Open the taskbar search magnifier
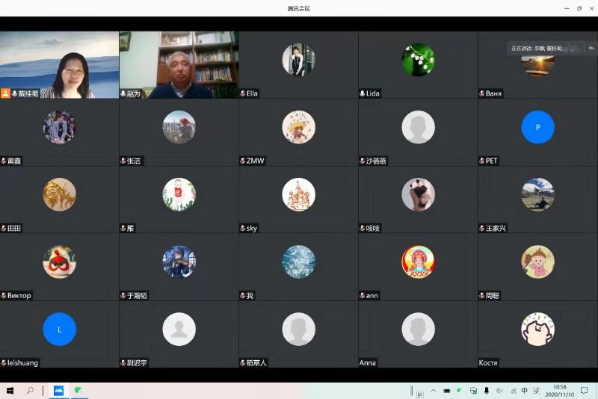This screenshot has width=598, height=399. pyautogui.click(x=31, y=390)
